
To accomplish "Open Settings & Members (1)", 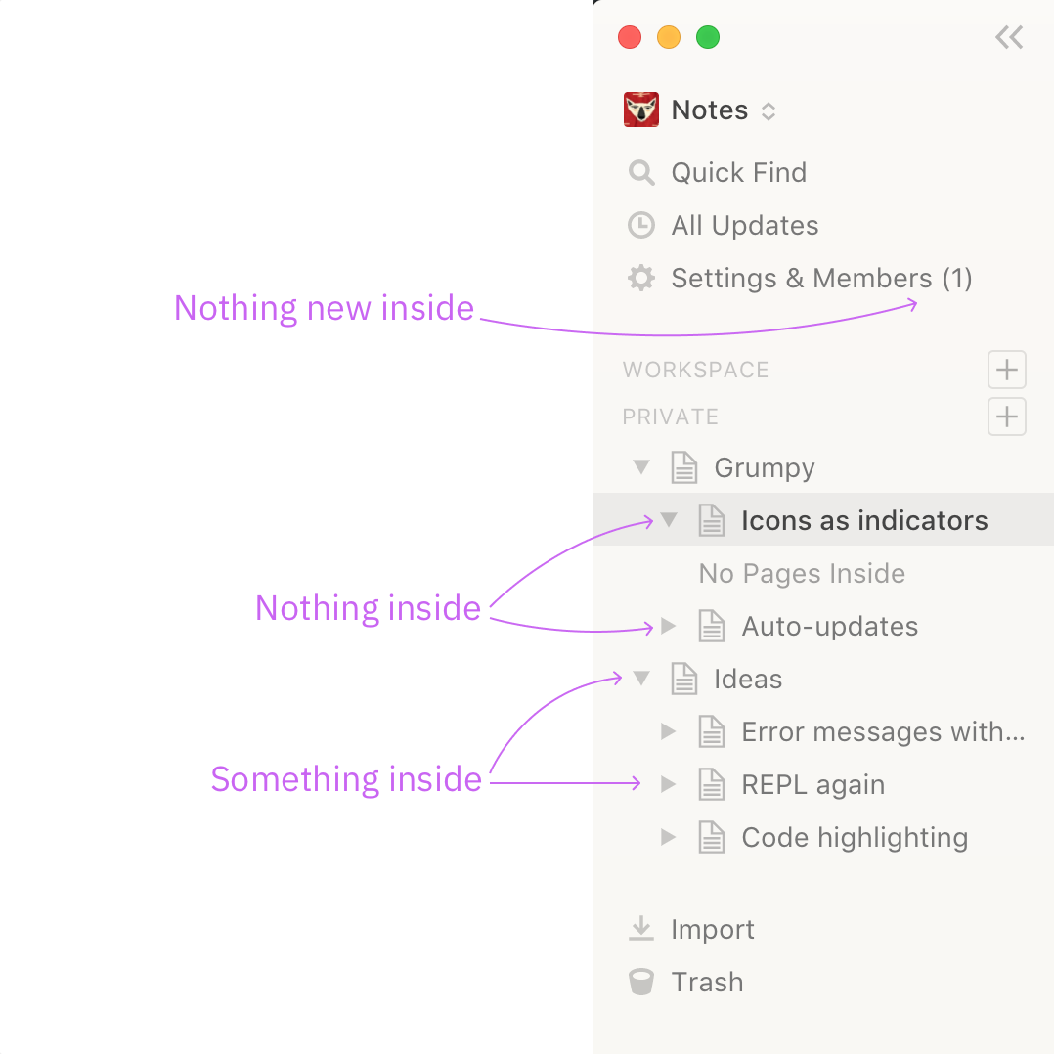I will pyautogui.click(x=823, y=278).
